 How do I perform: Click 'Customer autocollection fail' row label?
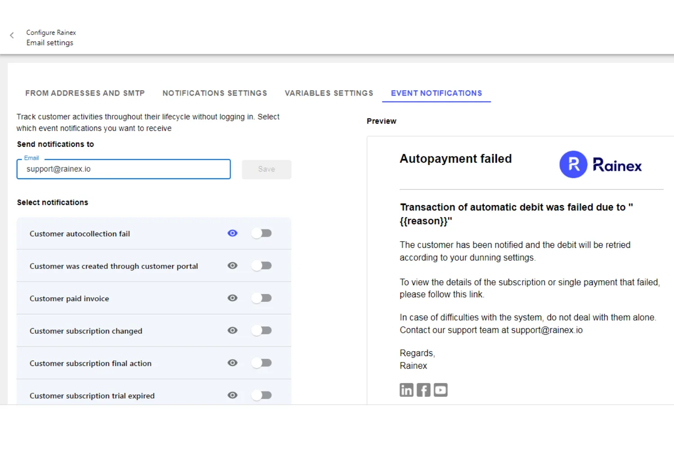pyautogui.click(x=80, y=233)
